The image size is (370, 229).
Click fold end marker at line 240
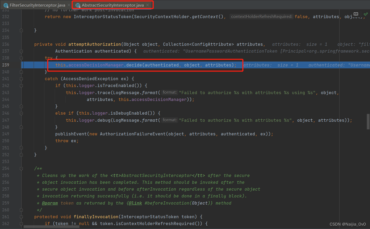click(21, 72)
